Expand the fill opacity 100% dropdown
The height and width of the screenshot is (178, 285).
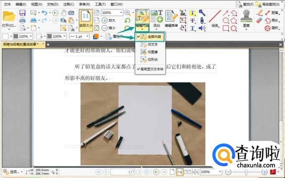tap(31, 36)
